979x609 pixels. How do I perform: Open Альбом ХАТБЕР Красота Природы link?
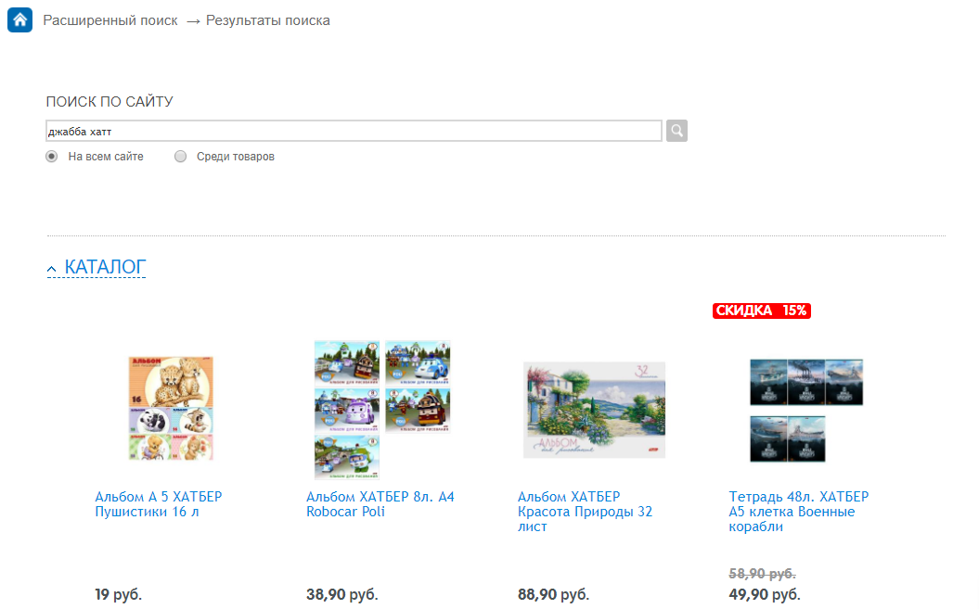pyautogui.click(x=585, y=512)
